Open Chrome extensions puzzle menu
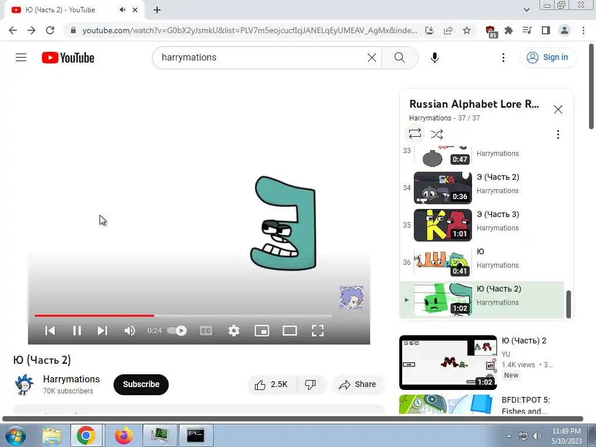Screen dimensions: 596x447 509,30
